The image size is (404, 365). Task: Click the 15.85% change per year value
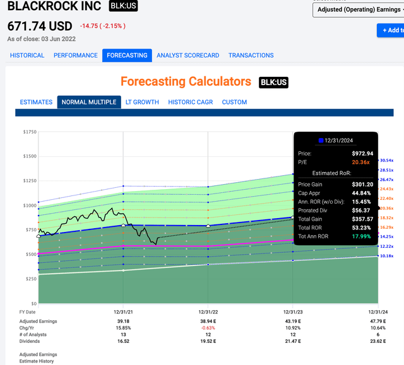(x=124, y=328)
